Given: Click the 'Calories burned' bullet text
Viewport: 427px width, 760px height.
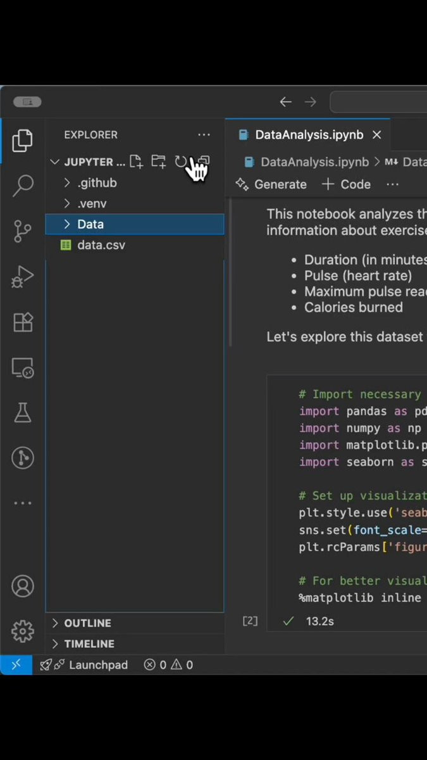Looking at the screenshot, I should click(354, 307).
